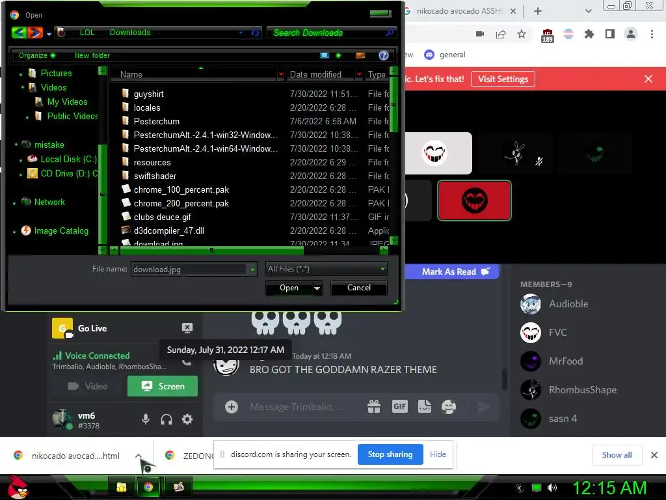Click the Open button in dialog
Screen dimensions: 666x500
point(289,288)
